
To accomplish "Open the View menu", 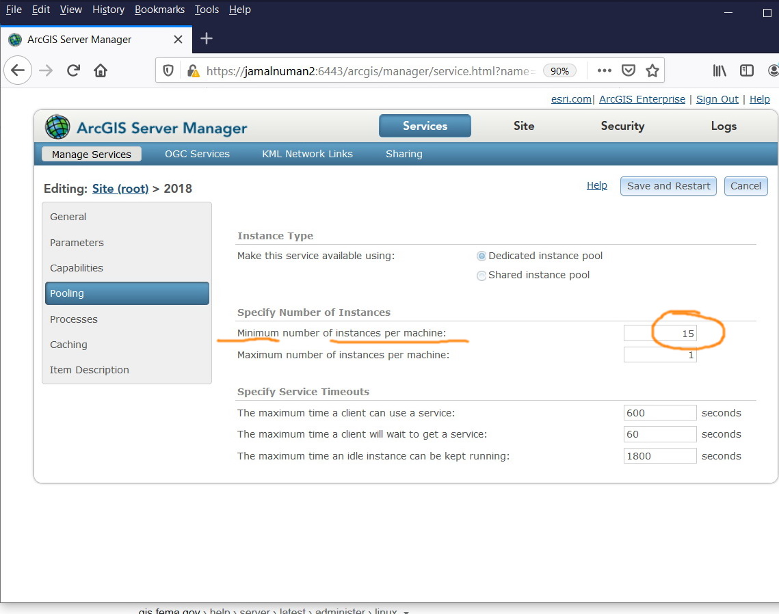I will (x=71, y=10).
